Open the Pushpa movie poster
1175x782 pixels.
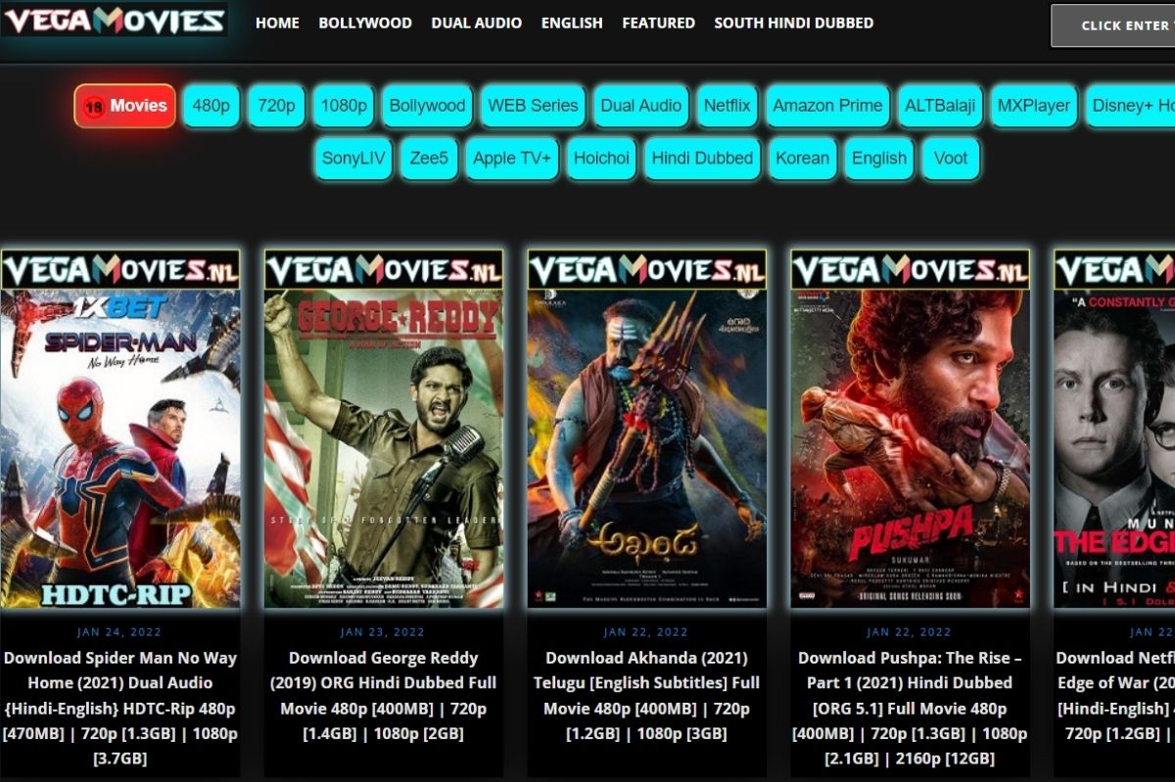pyautogui.click(x=911, y=429)
